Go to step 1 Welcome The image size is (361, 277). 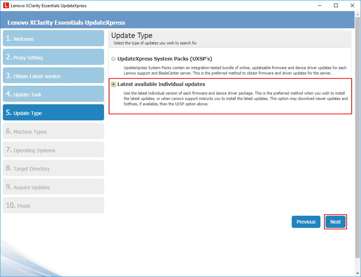pyautogui.click(x=53, y=38)
